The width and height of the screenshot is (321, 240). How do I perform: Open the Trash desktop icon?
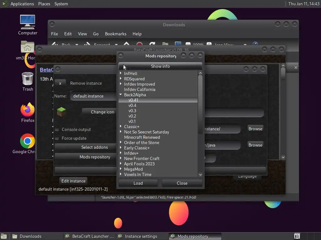(x=28, y=79)
